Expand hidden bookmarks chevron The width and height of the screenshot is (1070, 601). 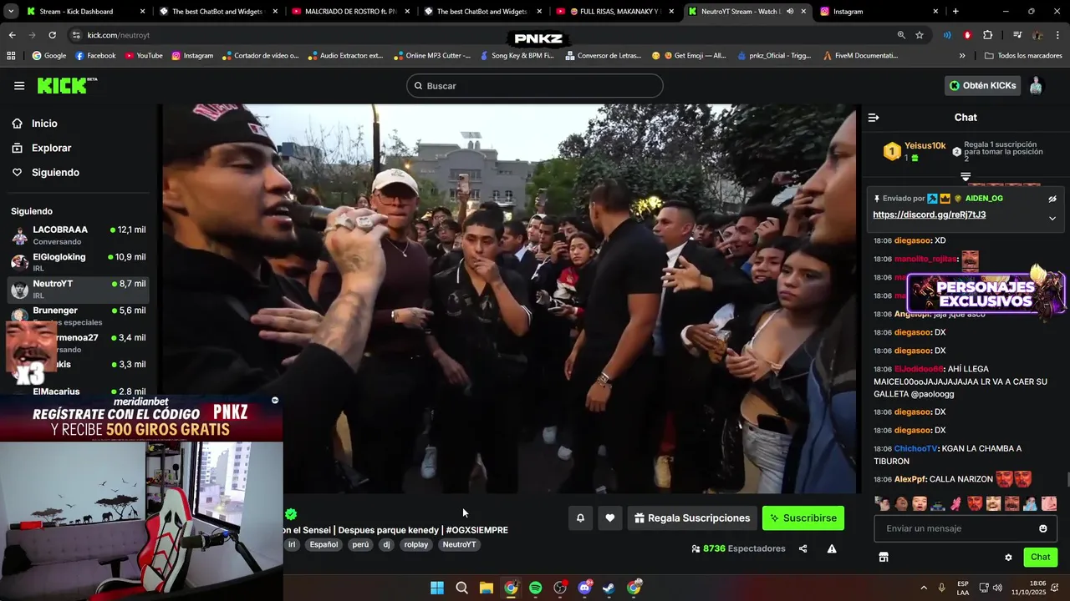[962, 56]
